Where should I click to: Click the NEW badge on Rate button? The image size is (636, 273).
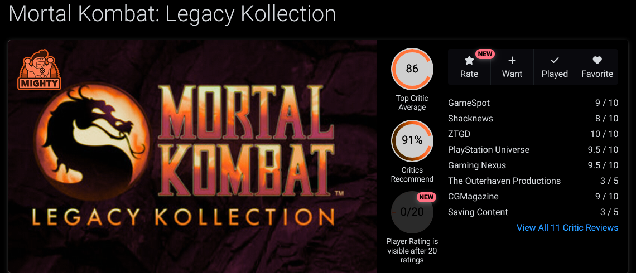click(485, 54)
